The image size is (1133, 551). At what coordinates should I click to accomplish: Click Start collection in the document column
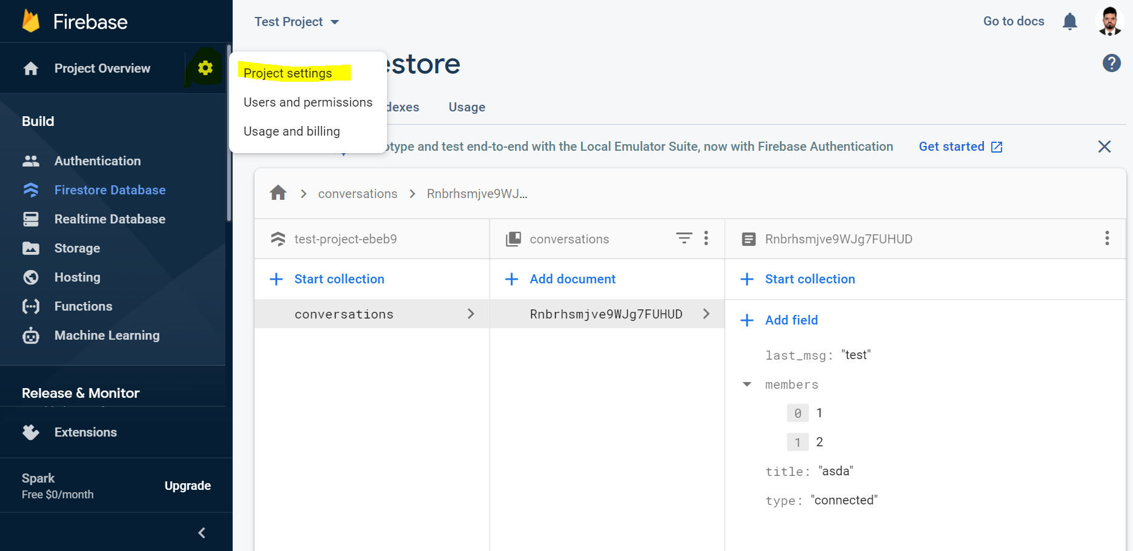tap(810, 279)
